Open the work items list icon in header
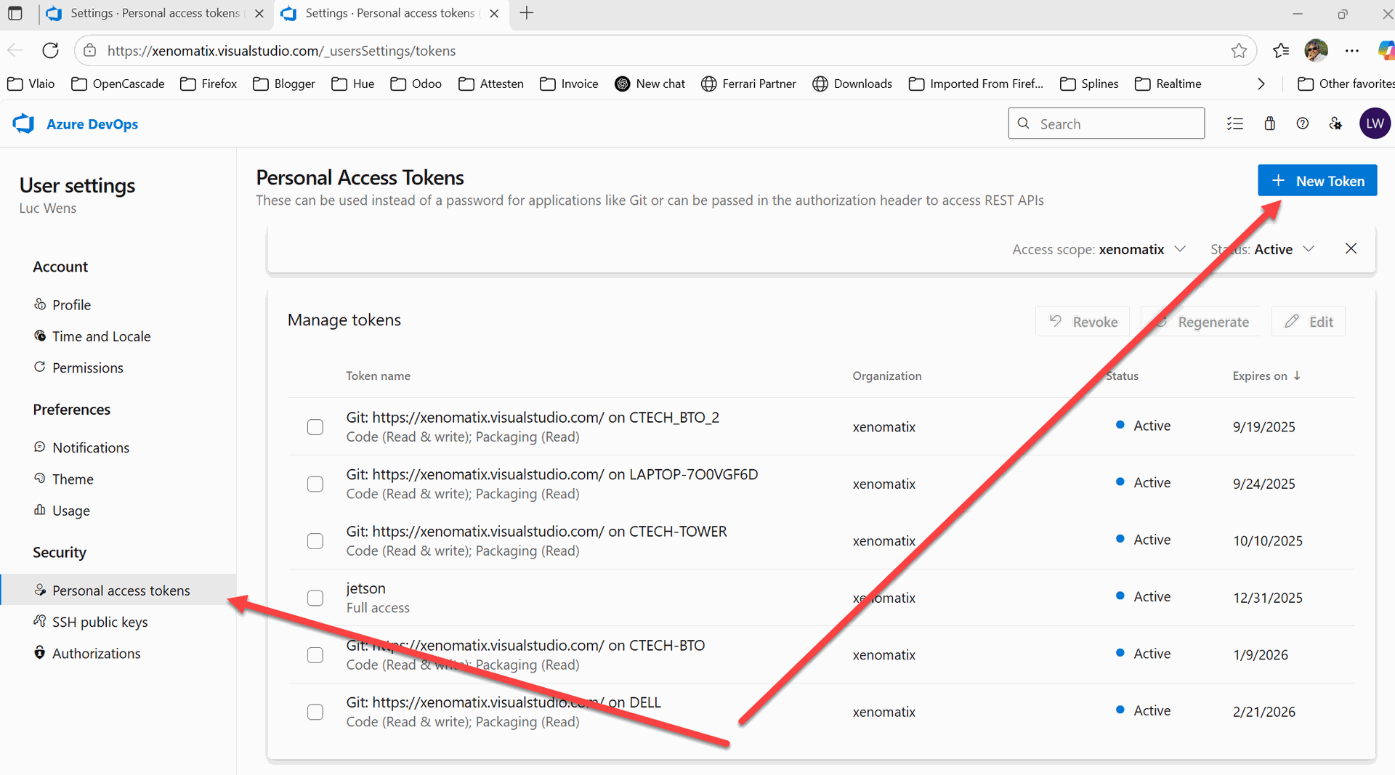1395x775 pixels. click(x=1234, y=123)
